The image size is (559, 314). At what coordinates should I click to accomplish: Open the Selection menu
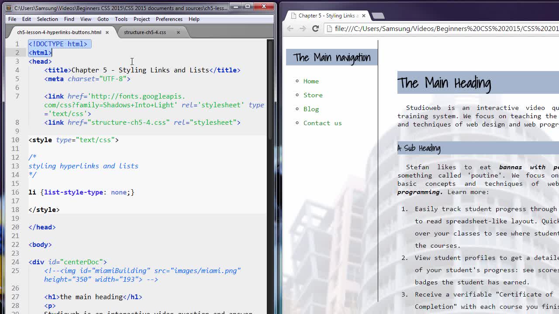coord(47,19)
